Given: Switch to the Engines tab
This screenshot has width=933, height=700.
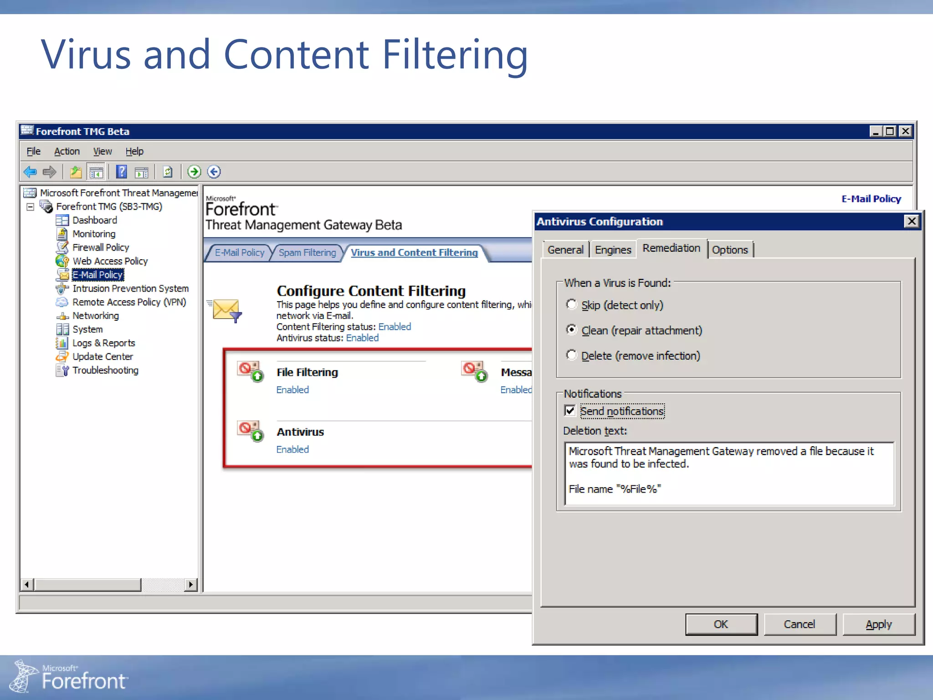Looking at the screenshot, I should click(x=613, y=250).
